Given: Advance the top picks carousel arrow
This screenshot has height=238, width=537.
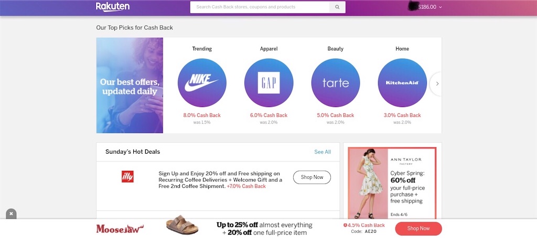Looking at the screenshot, I should pos(437,83).
